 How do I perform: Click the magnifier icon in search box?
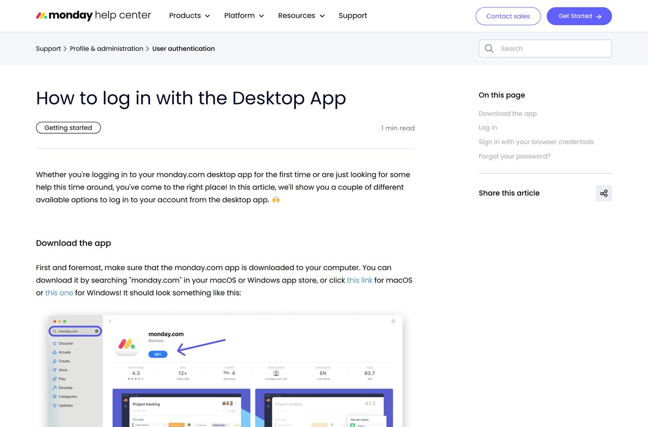(489, 49)
